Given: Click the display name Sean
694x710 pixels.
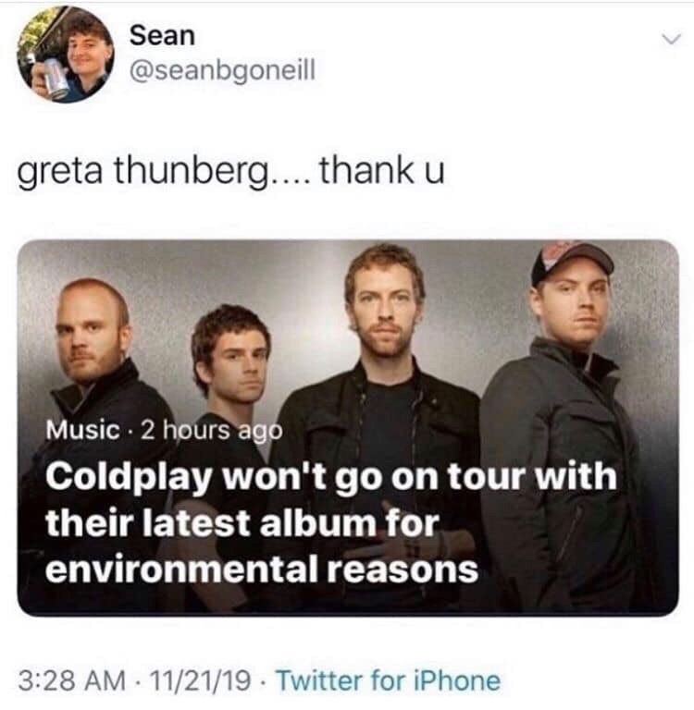Looking at the screenshot, I should click(162, 35).
